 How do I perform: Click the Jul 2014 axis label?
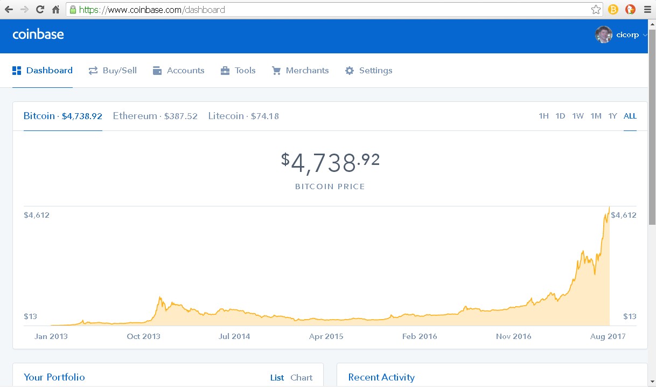(x=234, y=336)
